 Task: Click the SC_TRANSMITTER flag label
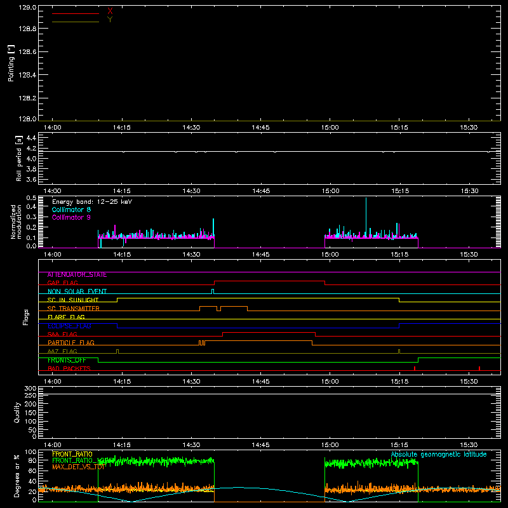click(x=74, y=309)
